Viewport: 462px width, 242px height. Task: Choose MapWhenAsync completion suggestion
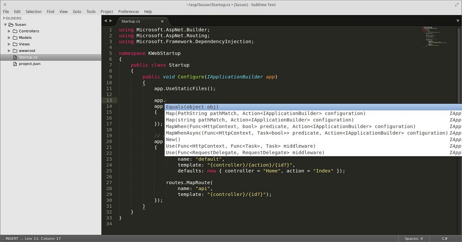coord(313,133)
